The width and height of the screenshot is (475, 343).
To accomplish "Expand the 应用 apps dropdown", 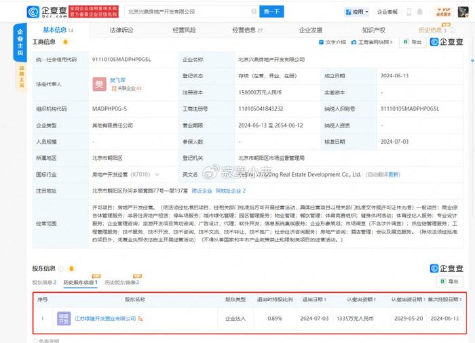I will click(357, 12).
